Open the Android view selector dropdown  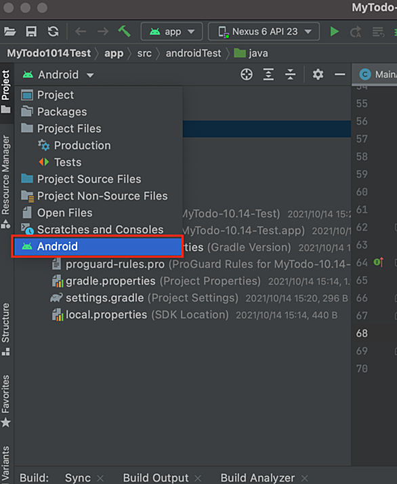coord(58,75)
